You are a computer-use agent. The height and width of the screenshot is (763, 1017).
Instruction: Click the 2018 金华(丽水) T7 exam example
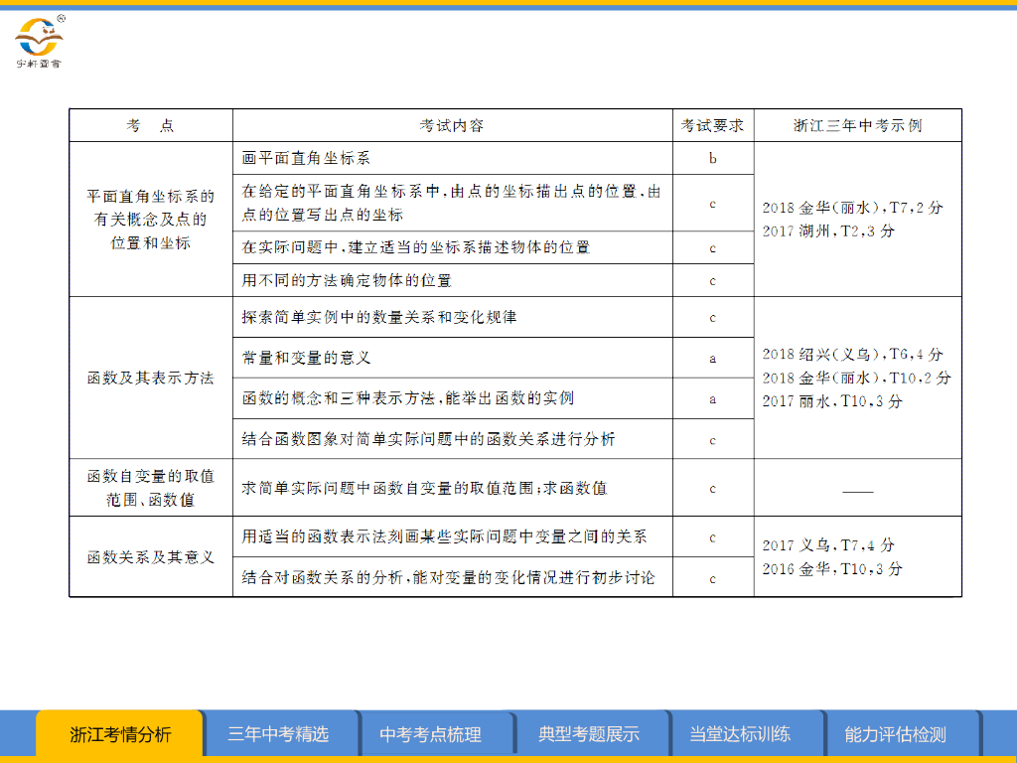(852, 209)
